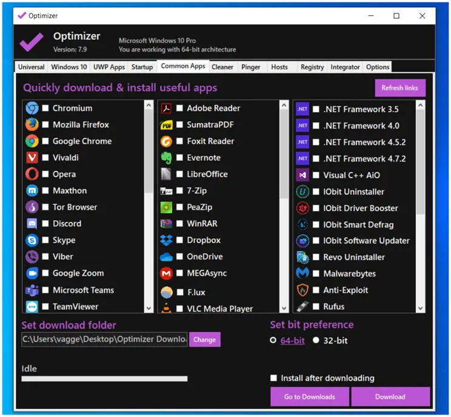This screenshot has height=417, width=451.
Task: Click the Viber icon
Action: point(32,256)
